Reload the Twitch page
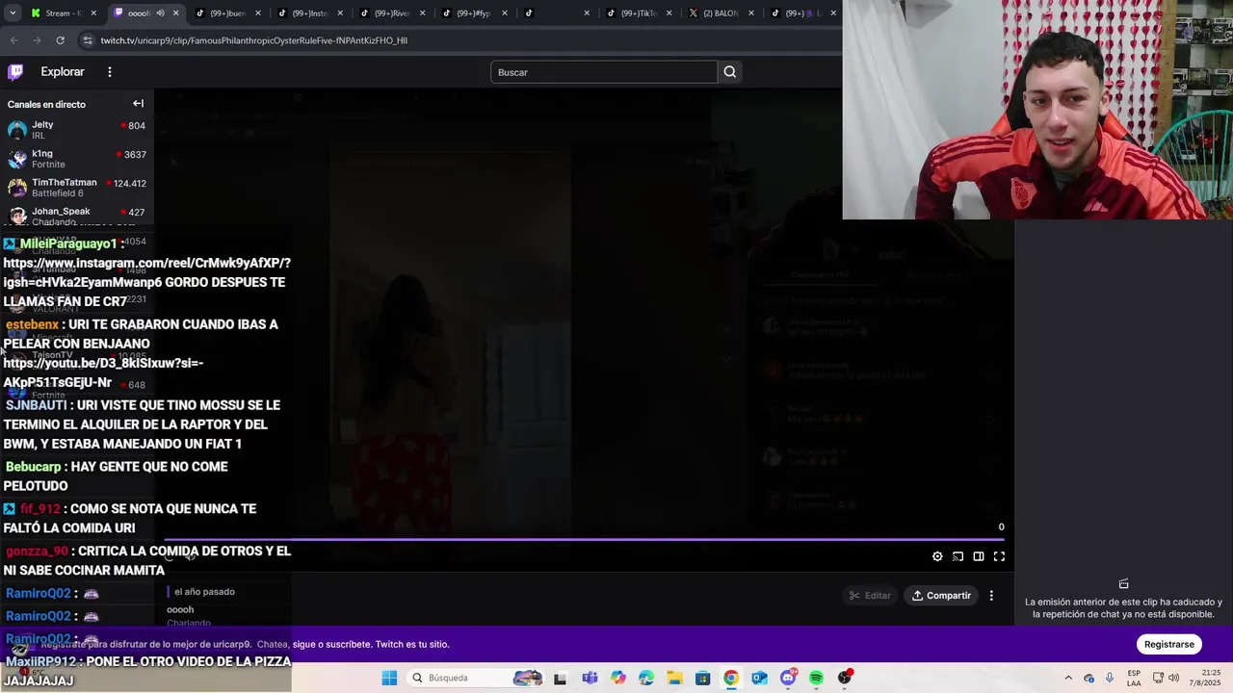Screen dimensions: 1233x693 [x=60, y=40]
